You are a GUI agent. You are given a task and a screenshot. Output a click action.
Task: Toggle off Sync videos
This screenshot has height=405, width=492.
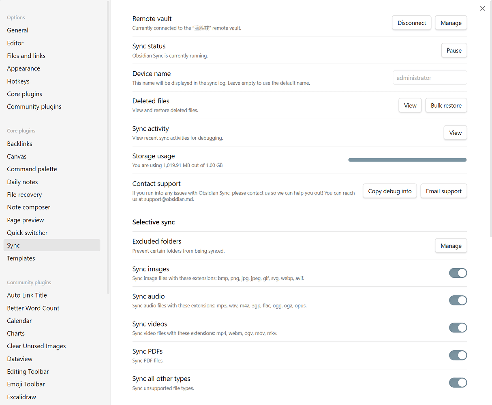click(458, 328)
